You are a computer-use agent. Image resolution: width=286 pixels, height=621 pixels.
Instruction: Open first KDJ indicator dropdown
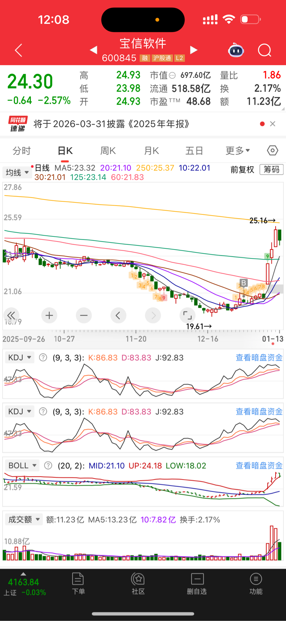[20, 358]
